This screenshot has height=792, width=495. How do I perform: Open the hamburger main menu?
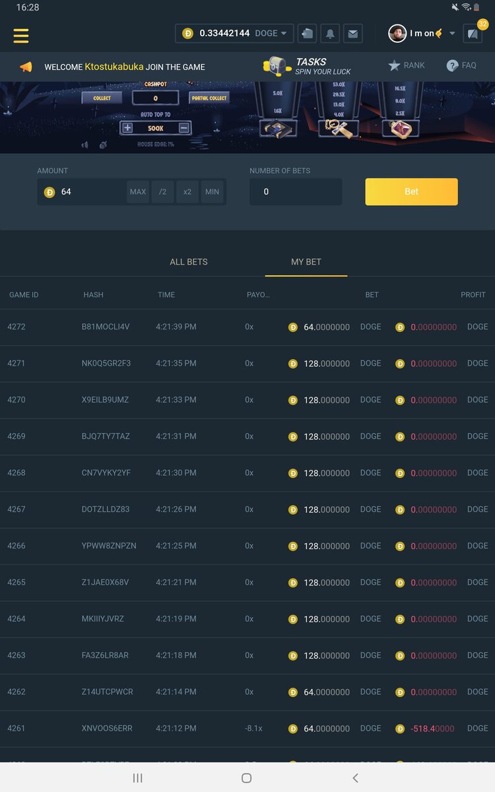click(21, 35)
